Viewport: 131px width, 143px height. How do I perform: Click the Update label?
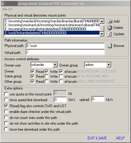coord(119,34)
